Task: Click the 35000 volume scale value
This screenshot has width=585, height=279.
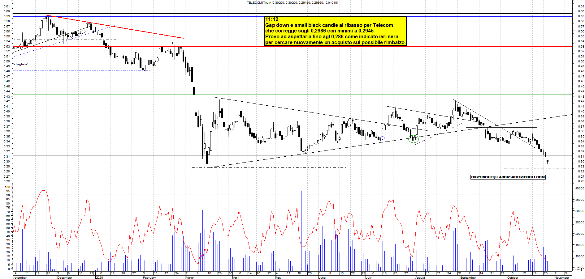Action: click(579, 200)
